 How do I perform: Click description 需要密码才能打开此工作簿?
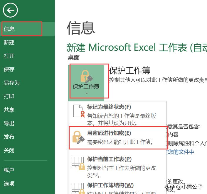coord(120,142)
